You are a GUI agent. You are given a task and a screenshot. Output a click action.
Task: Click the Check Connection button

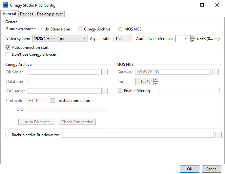pos(77,122)
